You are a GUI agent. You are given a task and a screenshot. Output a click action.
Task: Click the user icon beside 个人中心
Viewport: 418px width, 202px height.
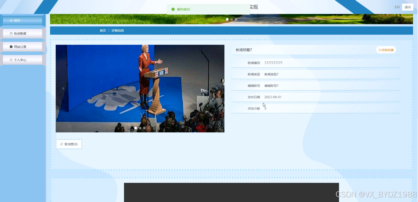[x=11, y=60]
